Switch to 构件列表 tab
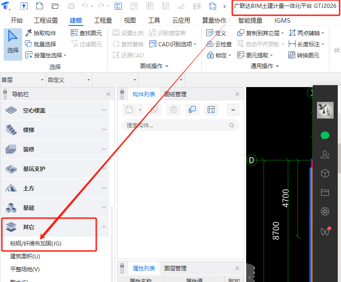Screen dimensions: 341x282 tap(144, 94)
